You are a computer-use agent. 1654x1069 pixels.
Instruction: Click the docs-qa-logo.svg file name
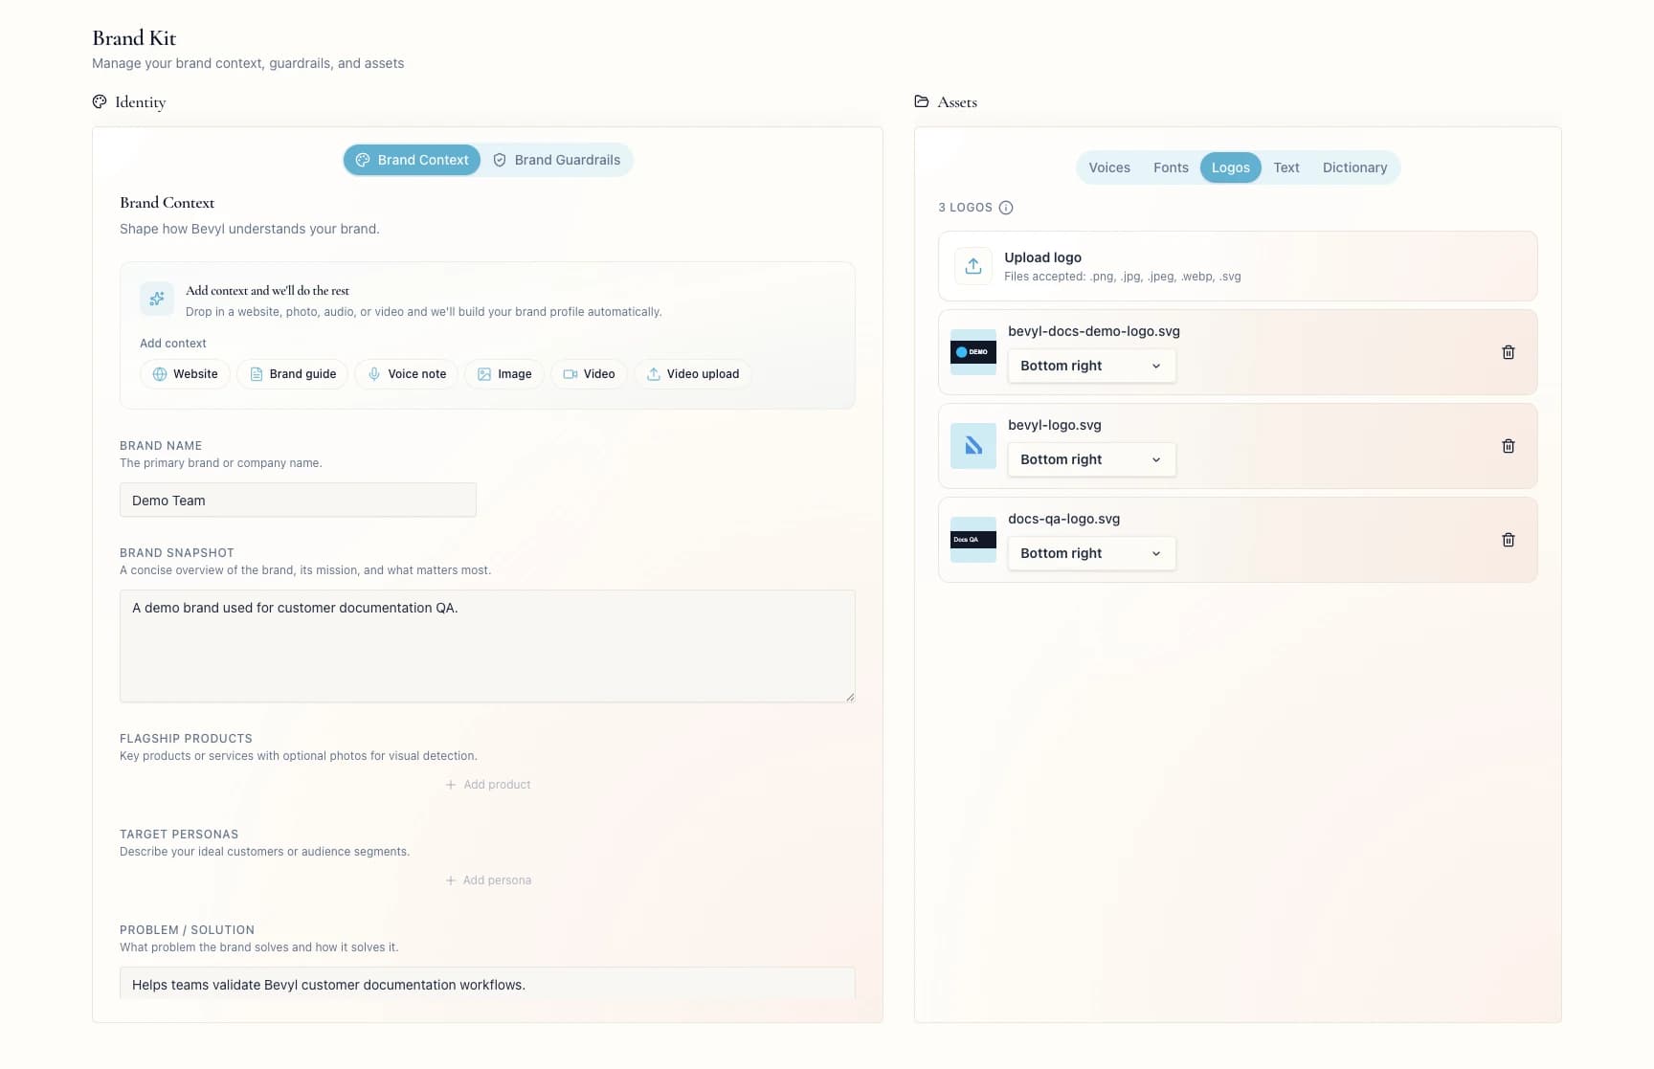point(1063,519)
